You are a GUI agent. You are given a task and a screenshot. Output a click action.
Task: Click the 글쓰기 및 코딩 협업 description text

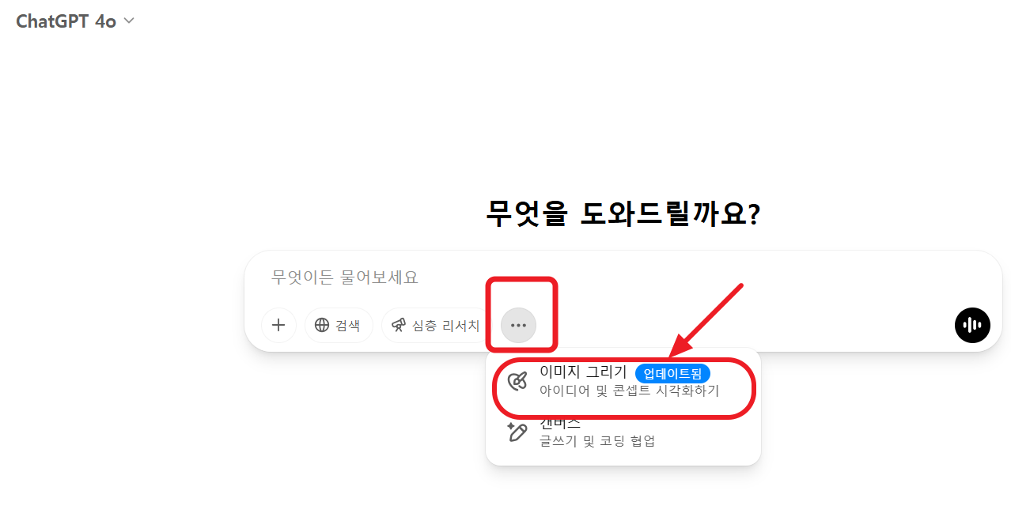[x=597, y=441]
